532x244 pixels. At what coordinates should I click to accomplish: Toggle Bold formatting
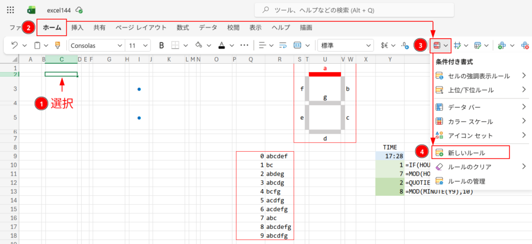(x=162, y=46)
